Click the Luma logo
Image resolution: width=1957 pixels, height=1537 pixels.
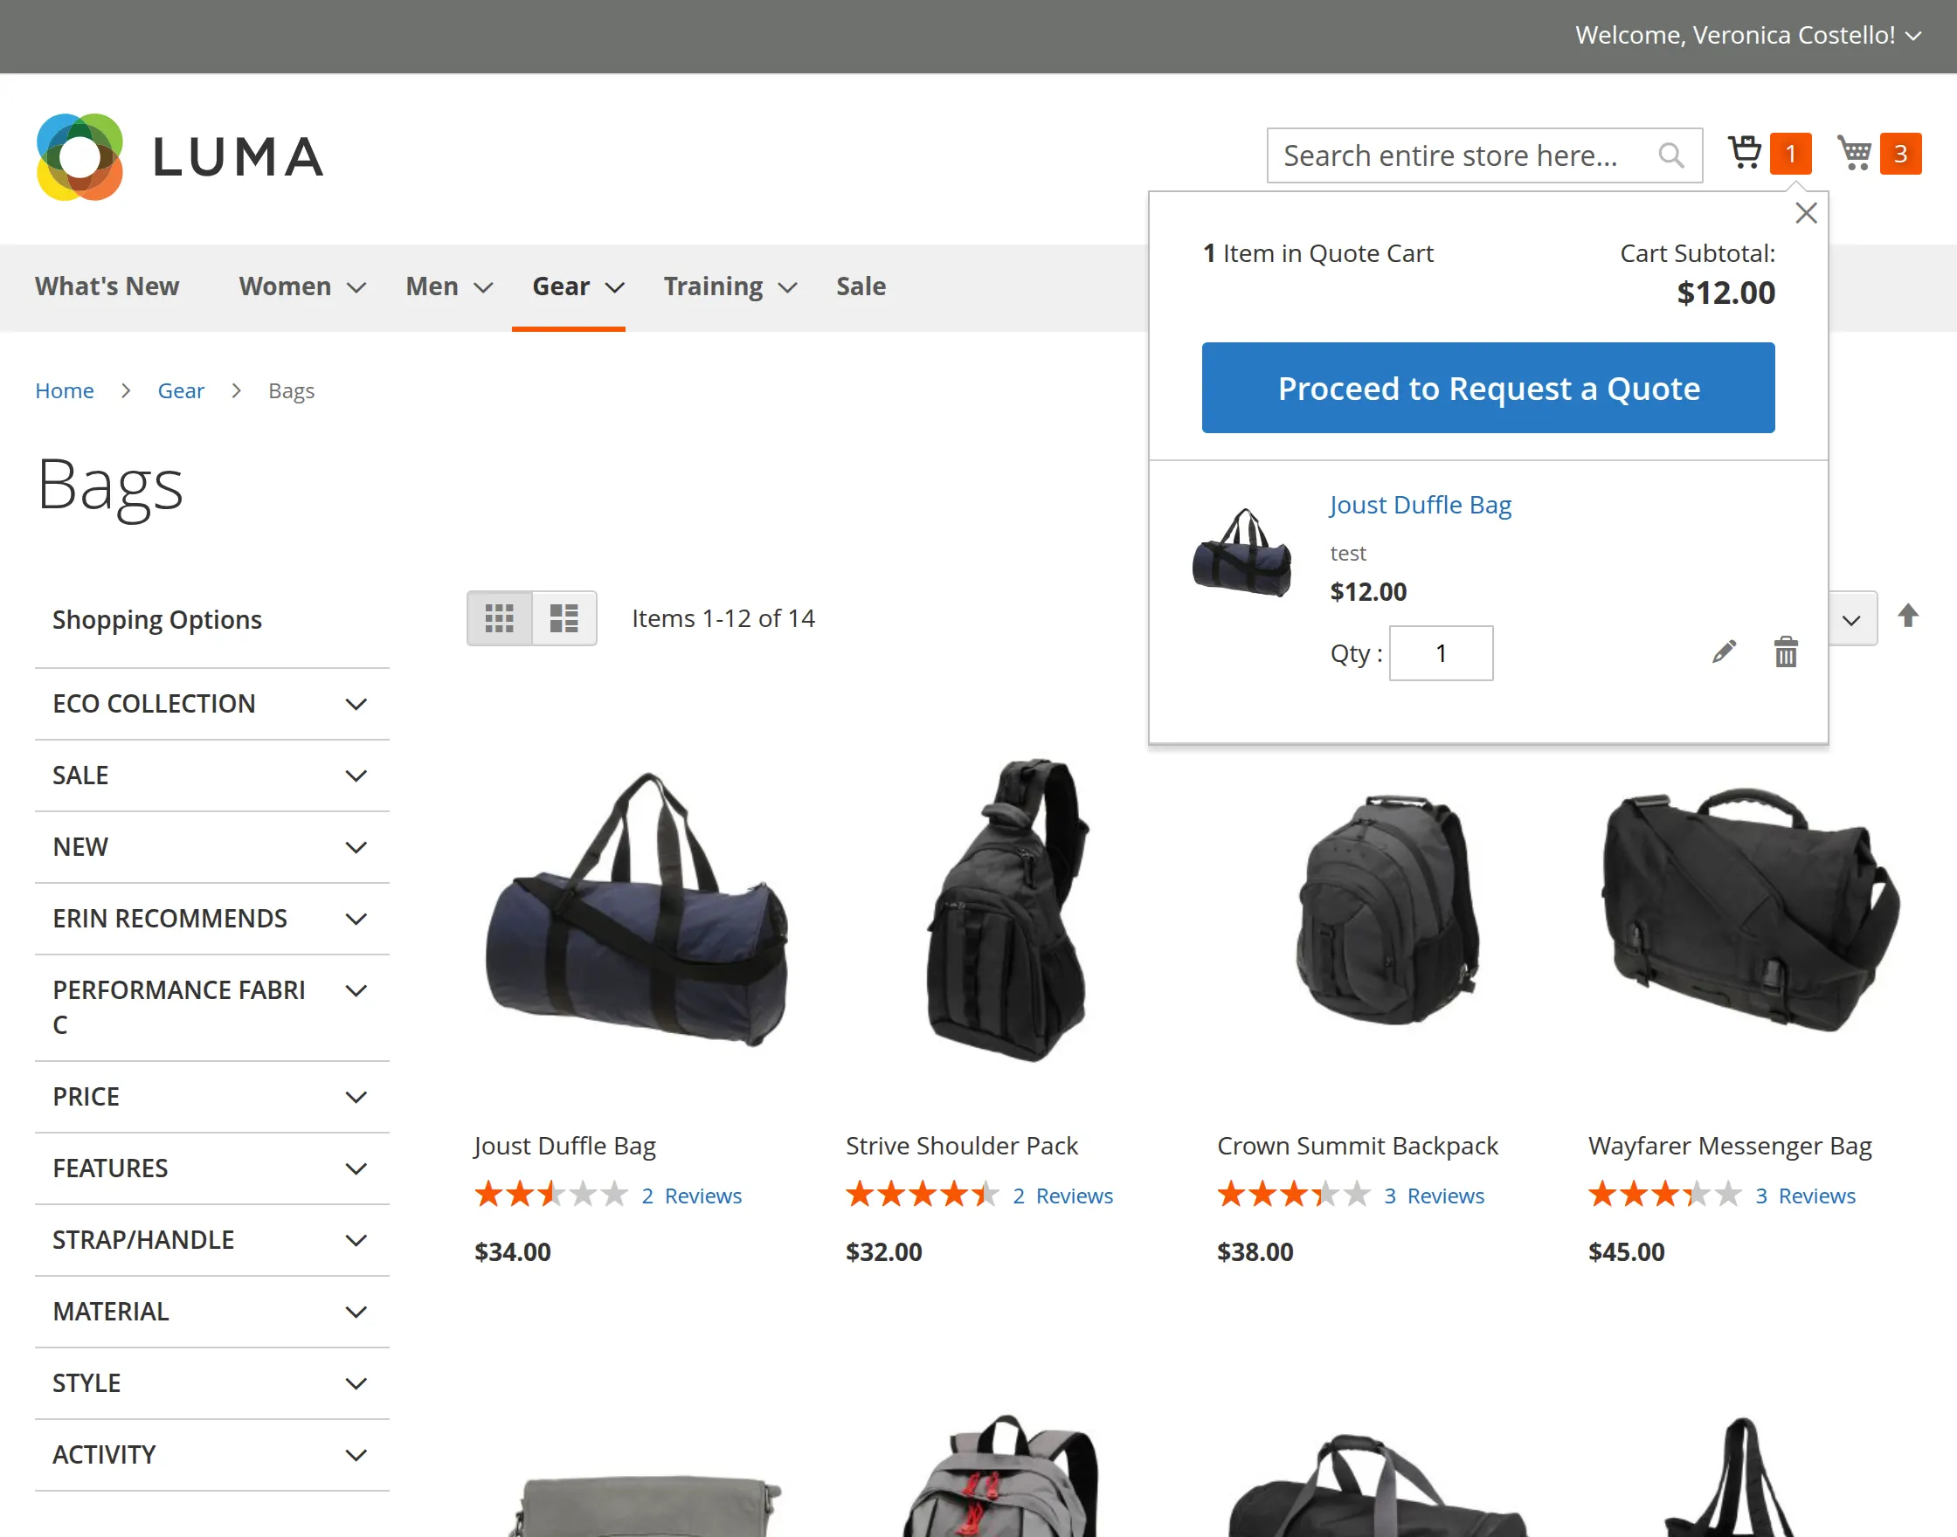[x=179, y=156]
